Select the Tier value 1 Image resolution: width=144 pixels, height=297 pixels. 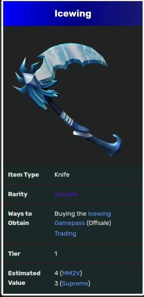point(56,254)
